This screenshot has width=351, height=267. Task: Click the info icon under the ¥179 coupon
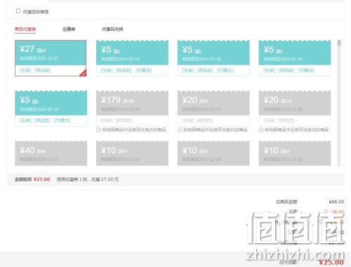(98, 130)
